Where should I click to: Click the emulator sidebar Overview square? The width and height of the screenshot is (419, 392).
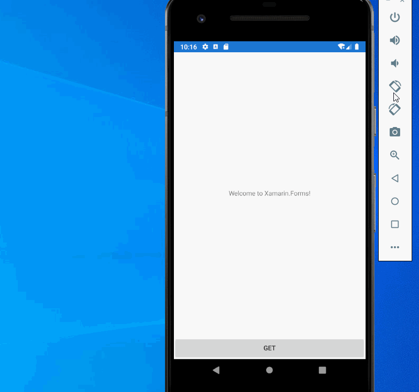click(395, 224)
